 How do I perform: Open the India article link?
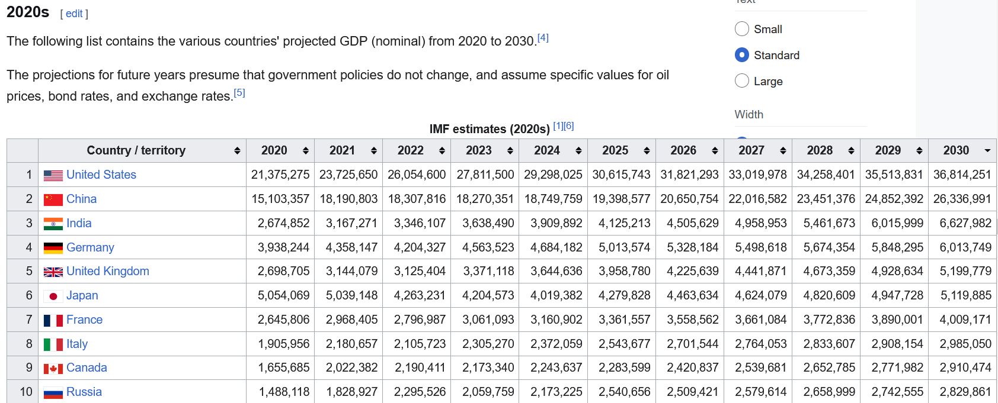coord(79,223)
